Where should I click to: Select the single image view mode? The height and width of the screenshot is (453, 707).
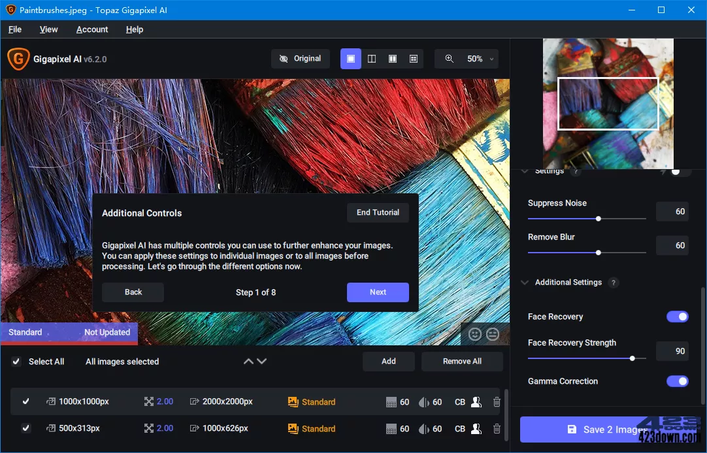click(x=350, y=59)
